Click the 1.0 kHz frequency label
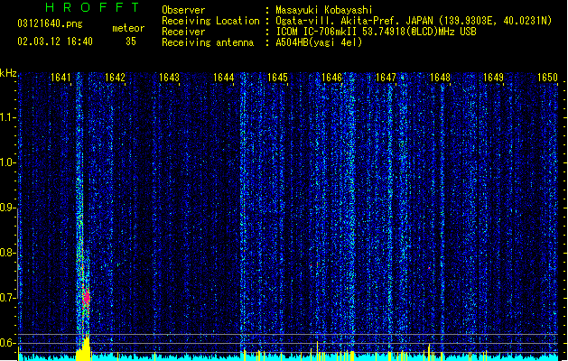Viewport: 568px width, 361px height. [7, 162]
